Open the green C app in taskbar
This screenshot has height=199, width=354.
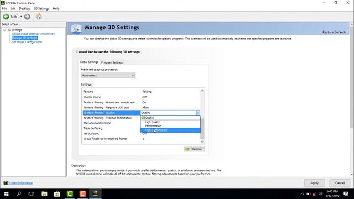coord(70,194)
